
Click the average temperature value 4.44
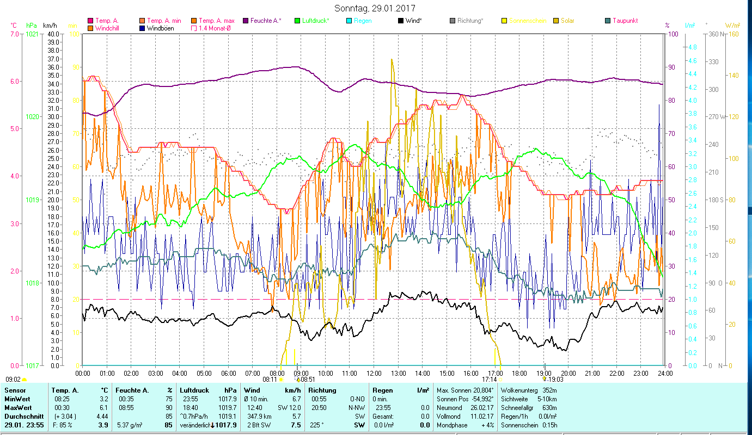tap(102, 416)
